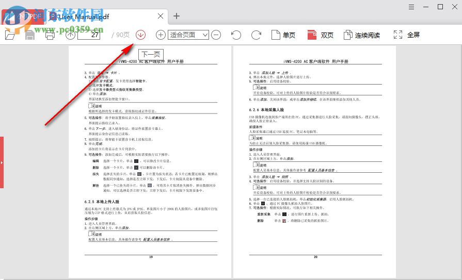Click heading 6.2.5 本地上传人脸
Image resolution: width=462 pixels, height=280 pixels.
[102, 202]
